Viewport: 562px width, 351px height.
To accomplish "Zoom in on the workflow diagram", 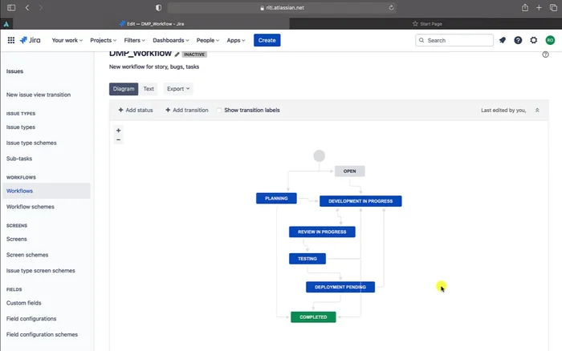I will click(x=118, y=131).
